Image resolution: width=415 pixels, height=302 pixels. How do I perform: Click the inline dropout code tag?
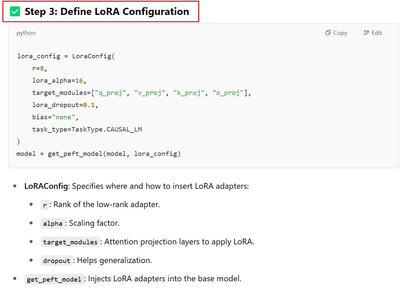point(57,261)
